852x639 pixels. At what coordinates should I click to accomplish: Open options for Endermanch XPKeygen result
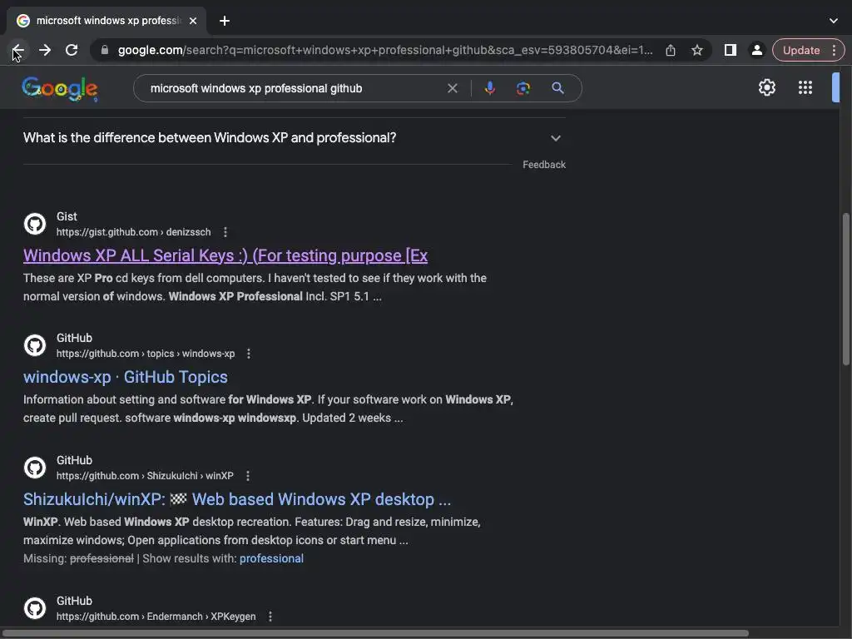click(270, 617)
